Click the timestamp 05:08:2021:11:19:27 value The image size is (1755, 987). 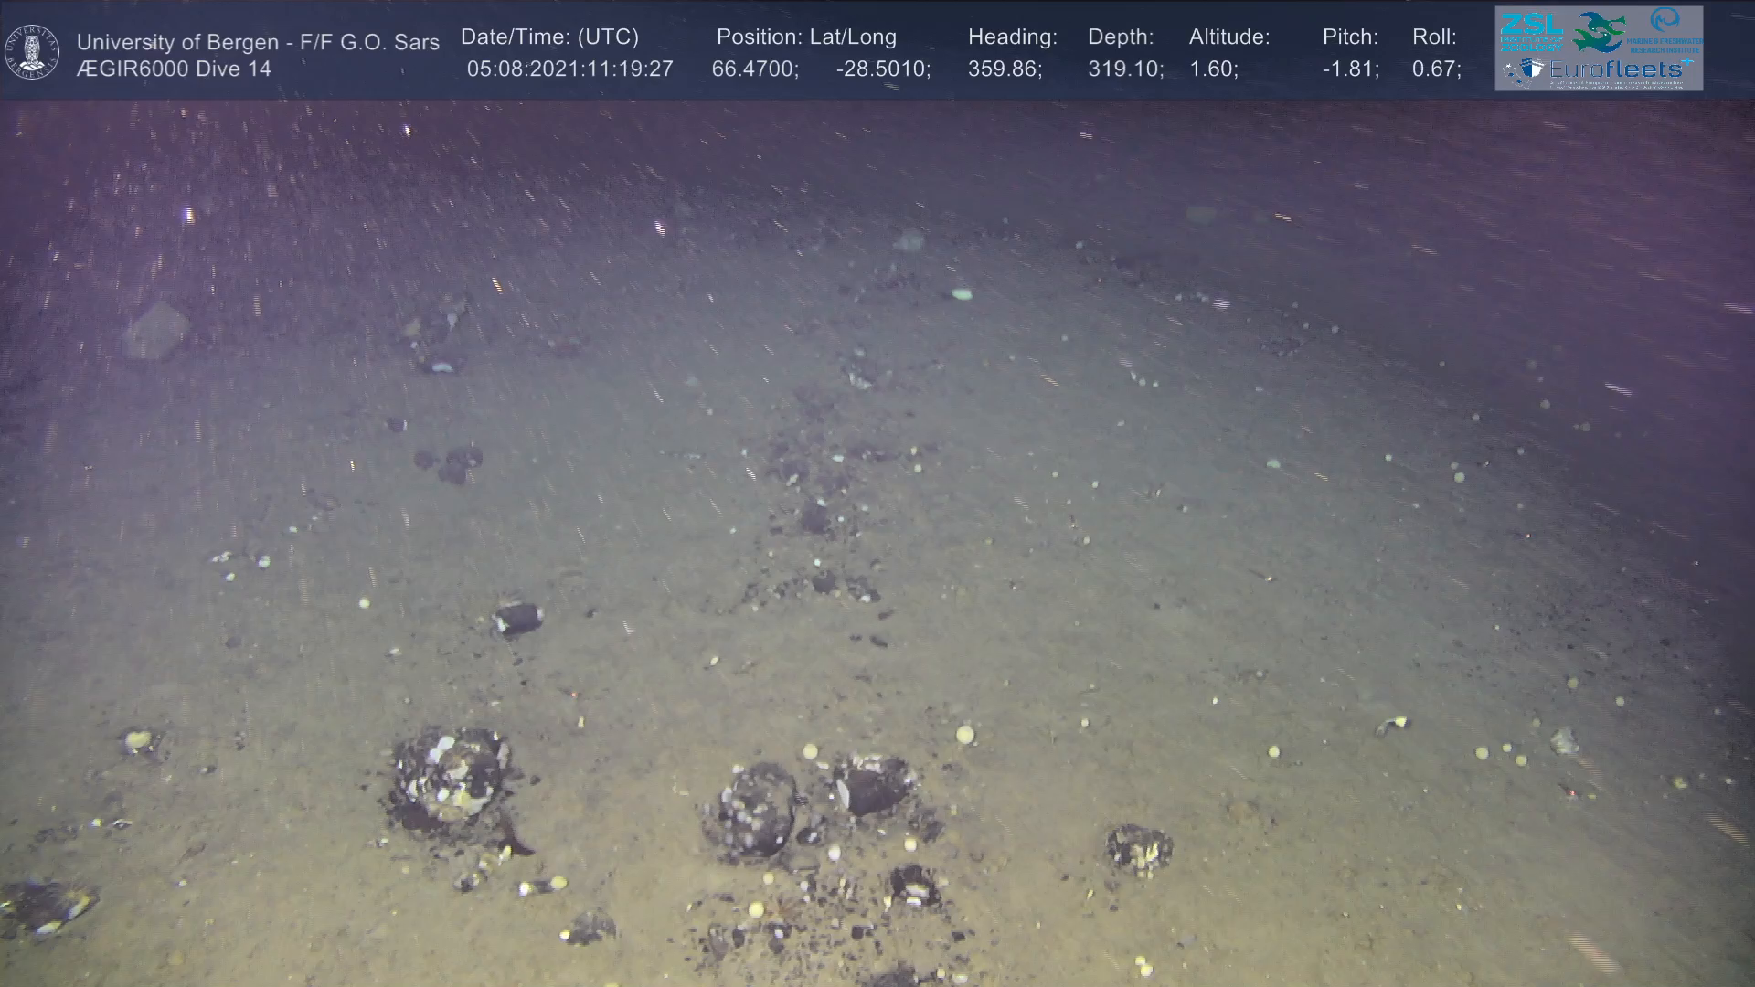569,69
